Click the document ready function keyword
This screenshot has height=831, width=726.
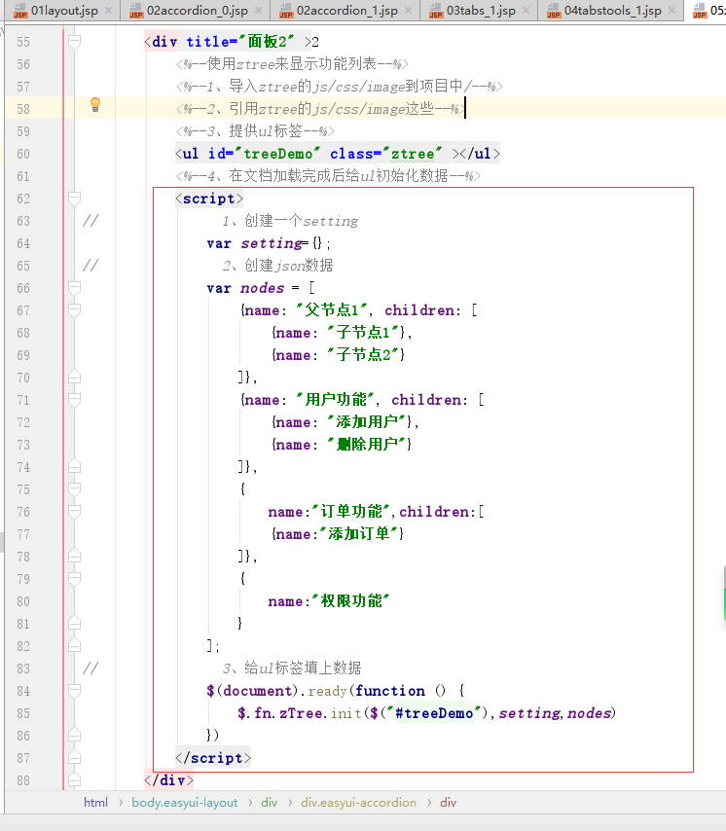(x=390, y=691)
